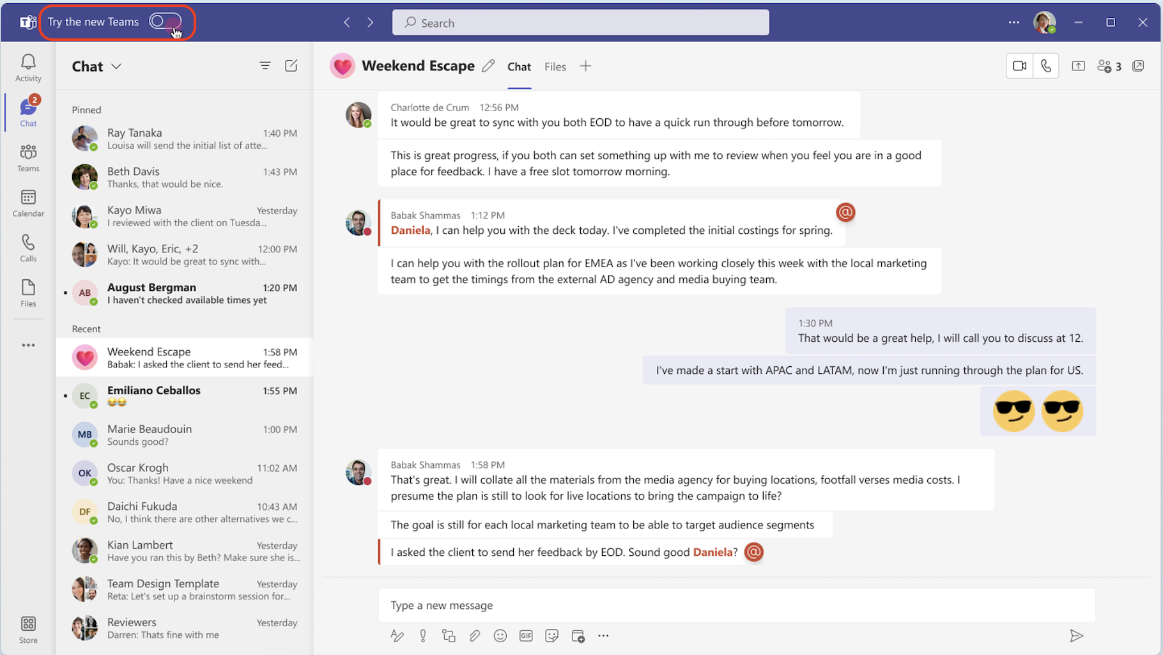Expand the Chat header dropdown chevron
Screen dimensions: 1163x655
pos(116,66)
